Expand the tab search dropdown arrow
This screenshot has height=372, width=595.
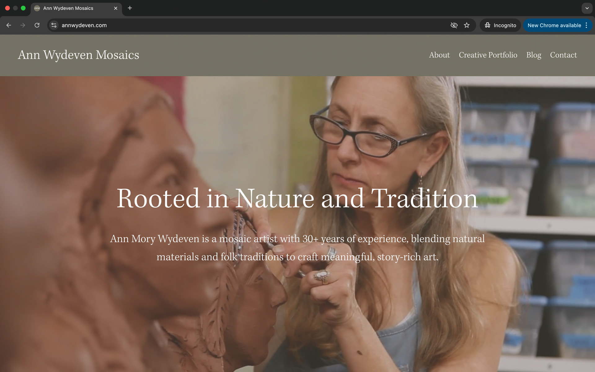(x=587, y=8)
